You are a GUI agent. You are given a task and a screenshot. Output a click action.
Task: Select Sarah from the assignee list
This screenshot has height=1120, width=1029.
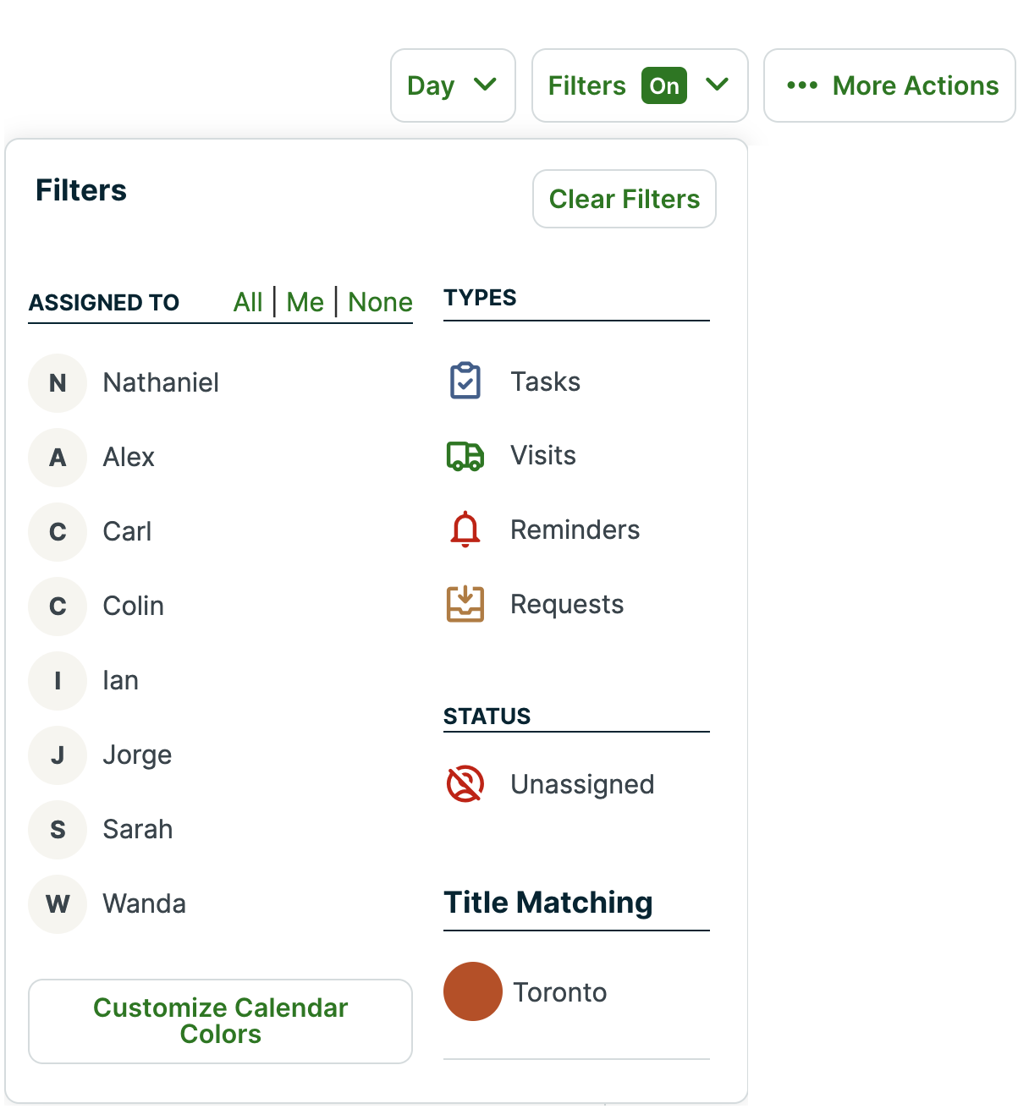pyautogui.click(x=138, y=829)
